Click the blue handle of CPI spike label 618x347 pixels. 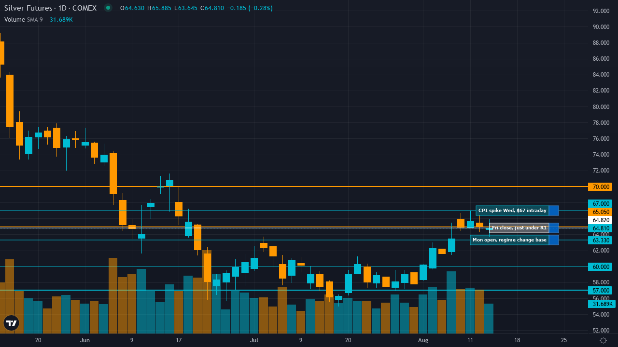point(554,211)
